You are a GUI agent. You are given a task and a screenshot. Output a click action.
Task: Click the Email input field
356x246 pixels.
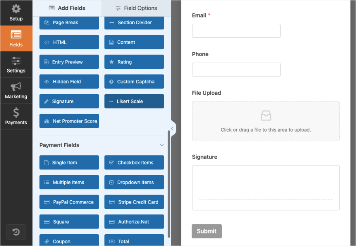tap(236, 31)
